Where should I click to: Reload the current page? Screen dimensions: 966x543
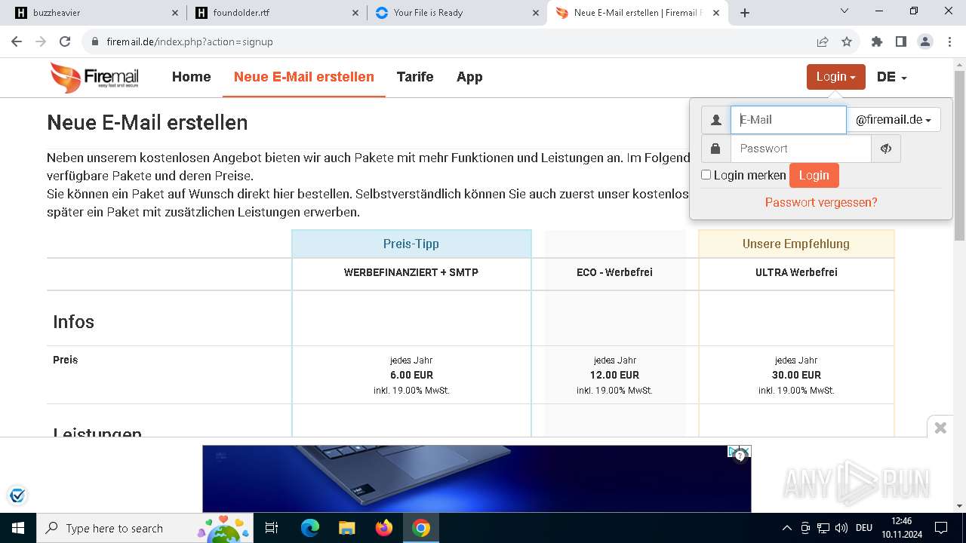coord(65,41)
